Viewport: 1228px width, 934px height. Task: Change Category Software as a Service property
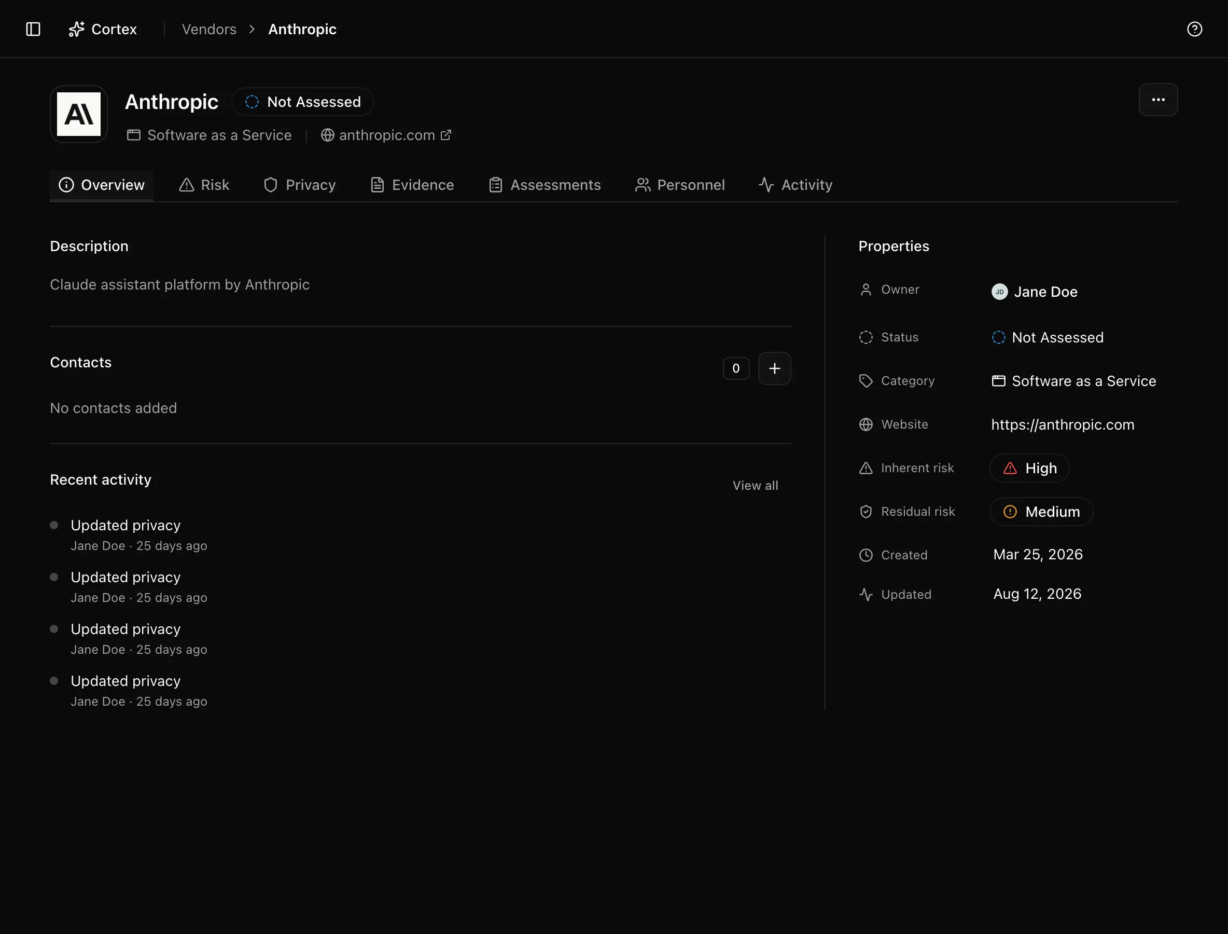click(1073, 381)
